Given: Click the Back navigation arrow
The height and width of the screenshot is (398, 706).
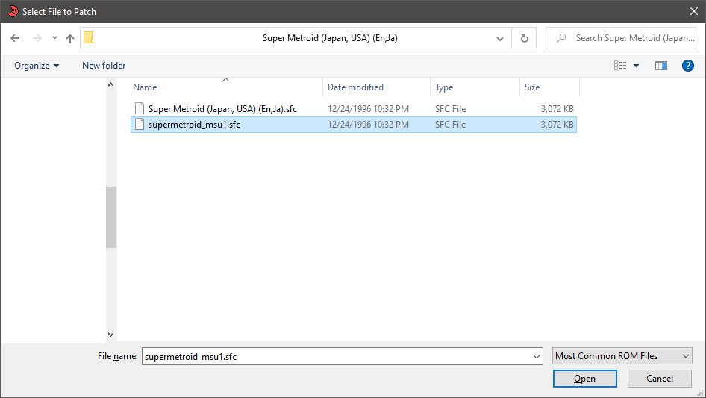Looking at the screenshot, I should 15,38.
